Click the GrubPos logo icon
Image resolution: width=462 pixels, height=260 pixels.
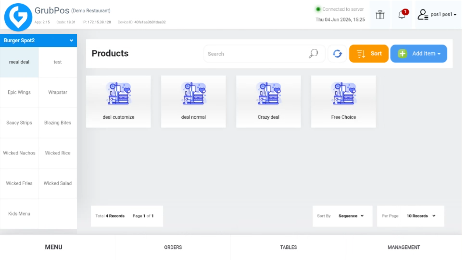pos(18,17)
